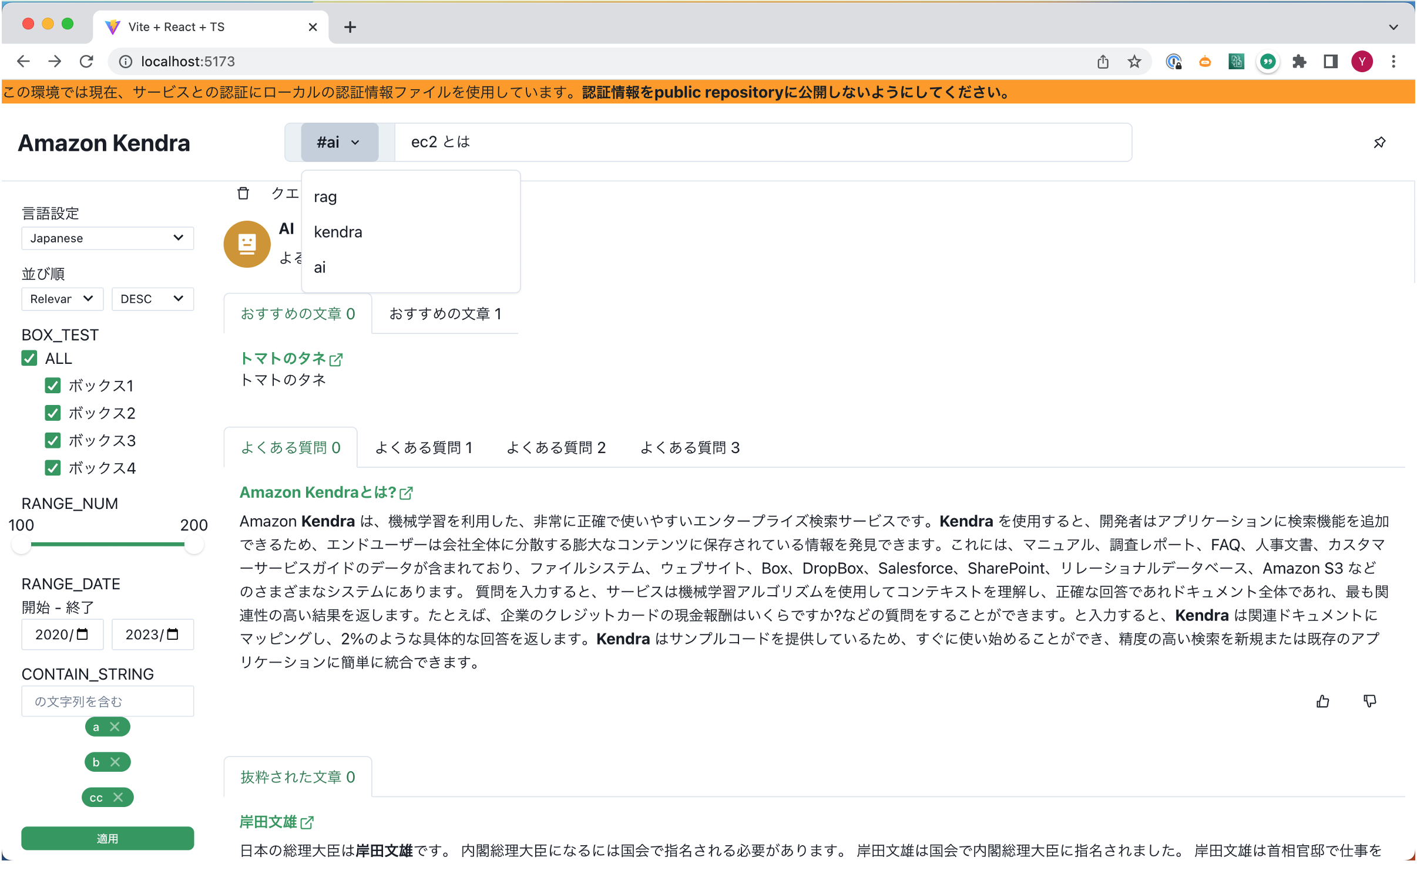Screen dimensions: 1417x871
Task: Click the site info icon in address bar
Action: pyautogui.click(x=125, y=62)
